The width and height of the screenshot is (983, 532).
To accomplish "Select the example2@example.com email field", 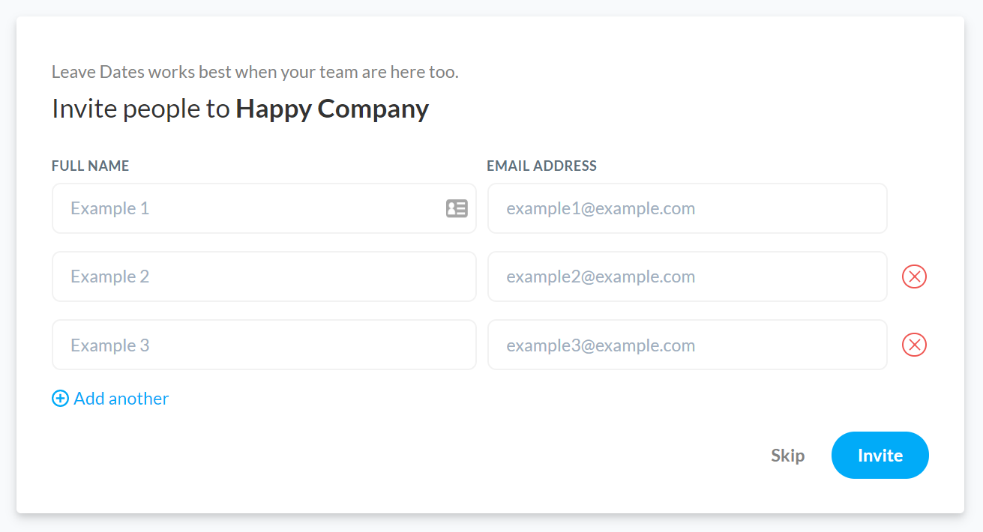I will click(688, 276).
